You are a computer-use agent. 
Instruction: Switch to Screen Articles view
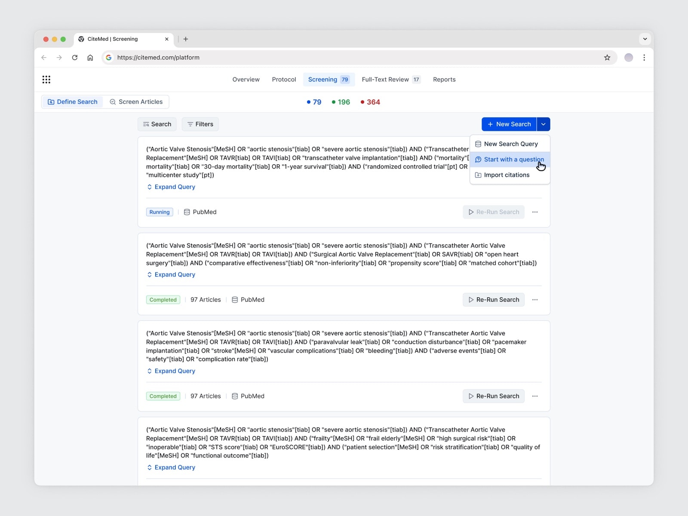(x=136, y=102)
